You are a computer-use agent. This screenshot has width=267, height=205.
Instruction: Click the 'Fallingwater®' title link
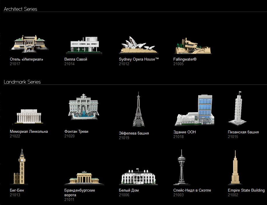[185, 59]
